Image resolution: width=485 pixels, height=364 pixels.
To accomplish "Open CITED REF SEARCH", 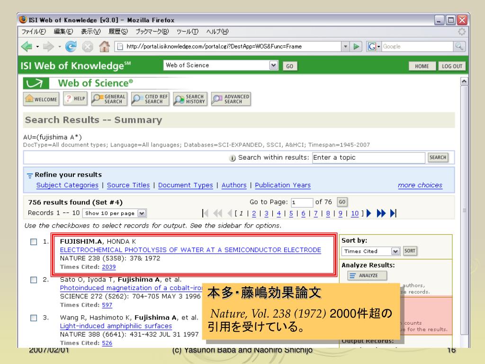I will pyautogui.click(x=150, y=99).
